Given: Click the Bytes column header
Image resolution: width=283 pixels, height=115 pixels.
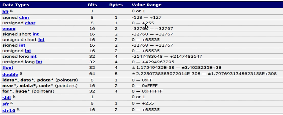Looking at the screenshot, I should coord(116,5).
